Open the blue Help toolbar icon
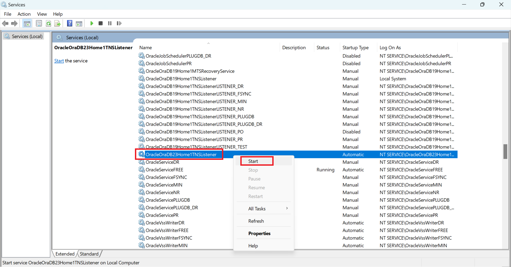 tap(70, 23)
